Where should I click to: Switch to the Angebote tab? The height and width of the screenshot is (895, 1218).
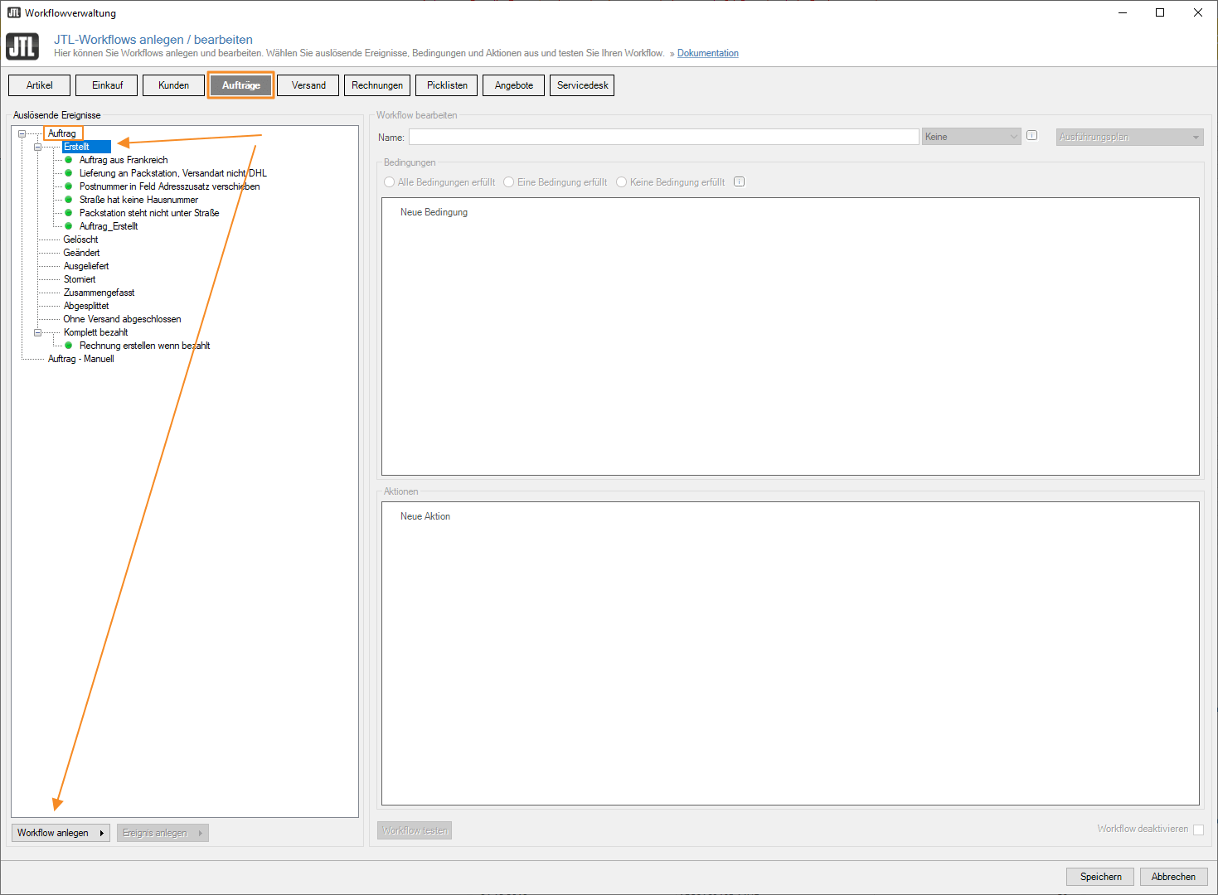coord(514,85)
